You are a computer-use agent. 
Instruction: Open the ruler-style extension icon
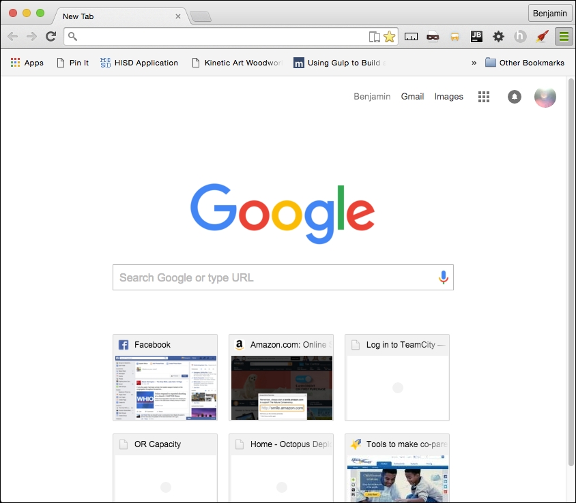pos(411,37)
